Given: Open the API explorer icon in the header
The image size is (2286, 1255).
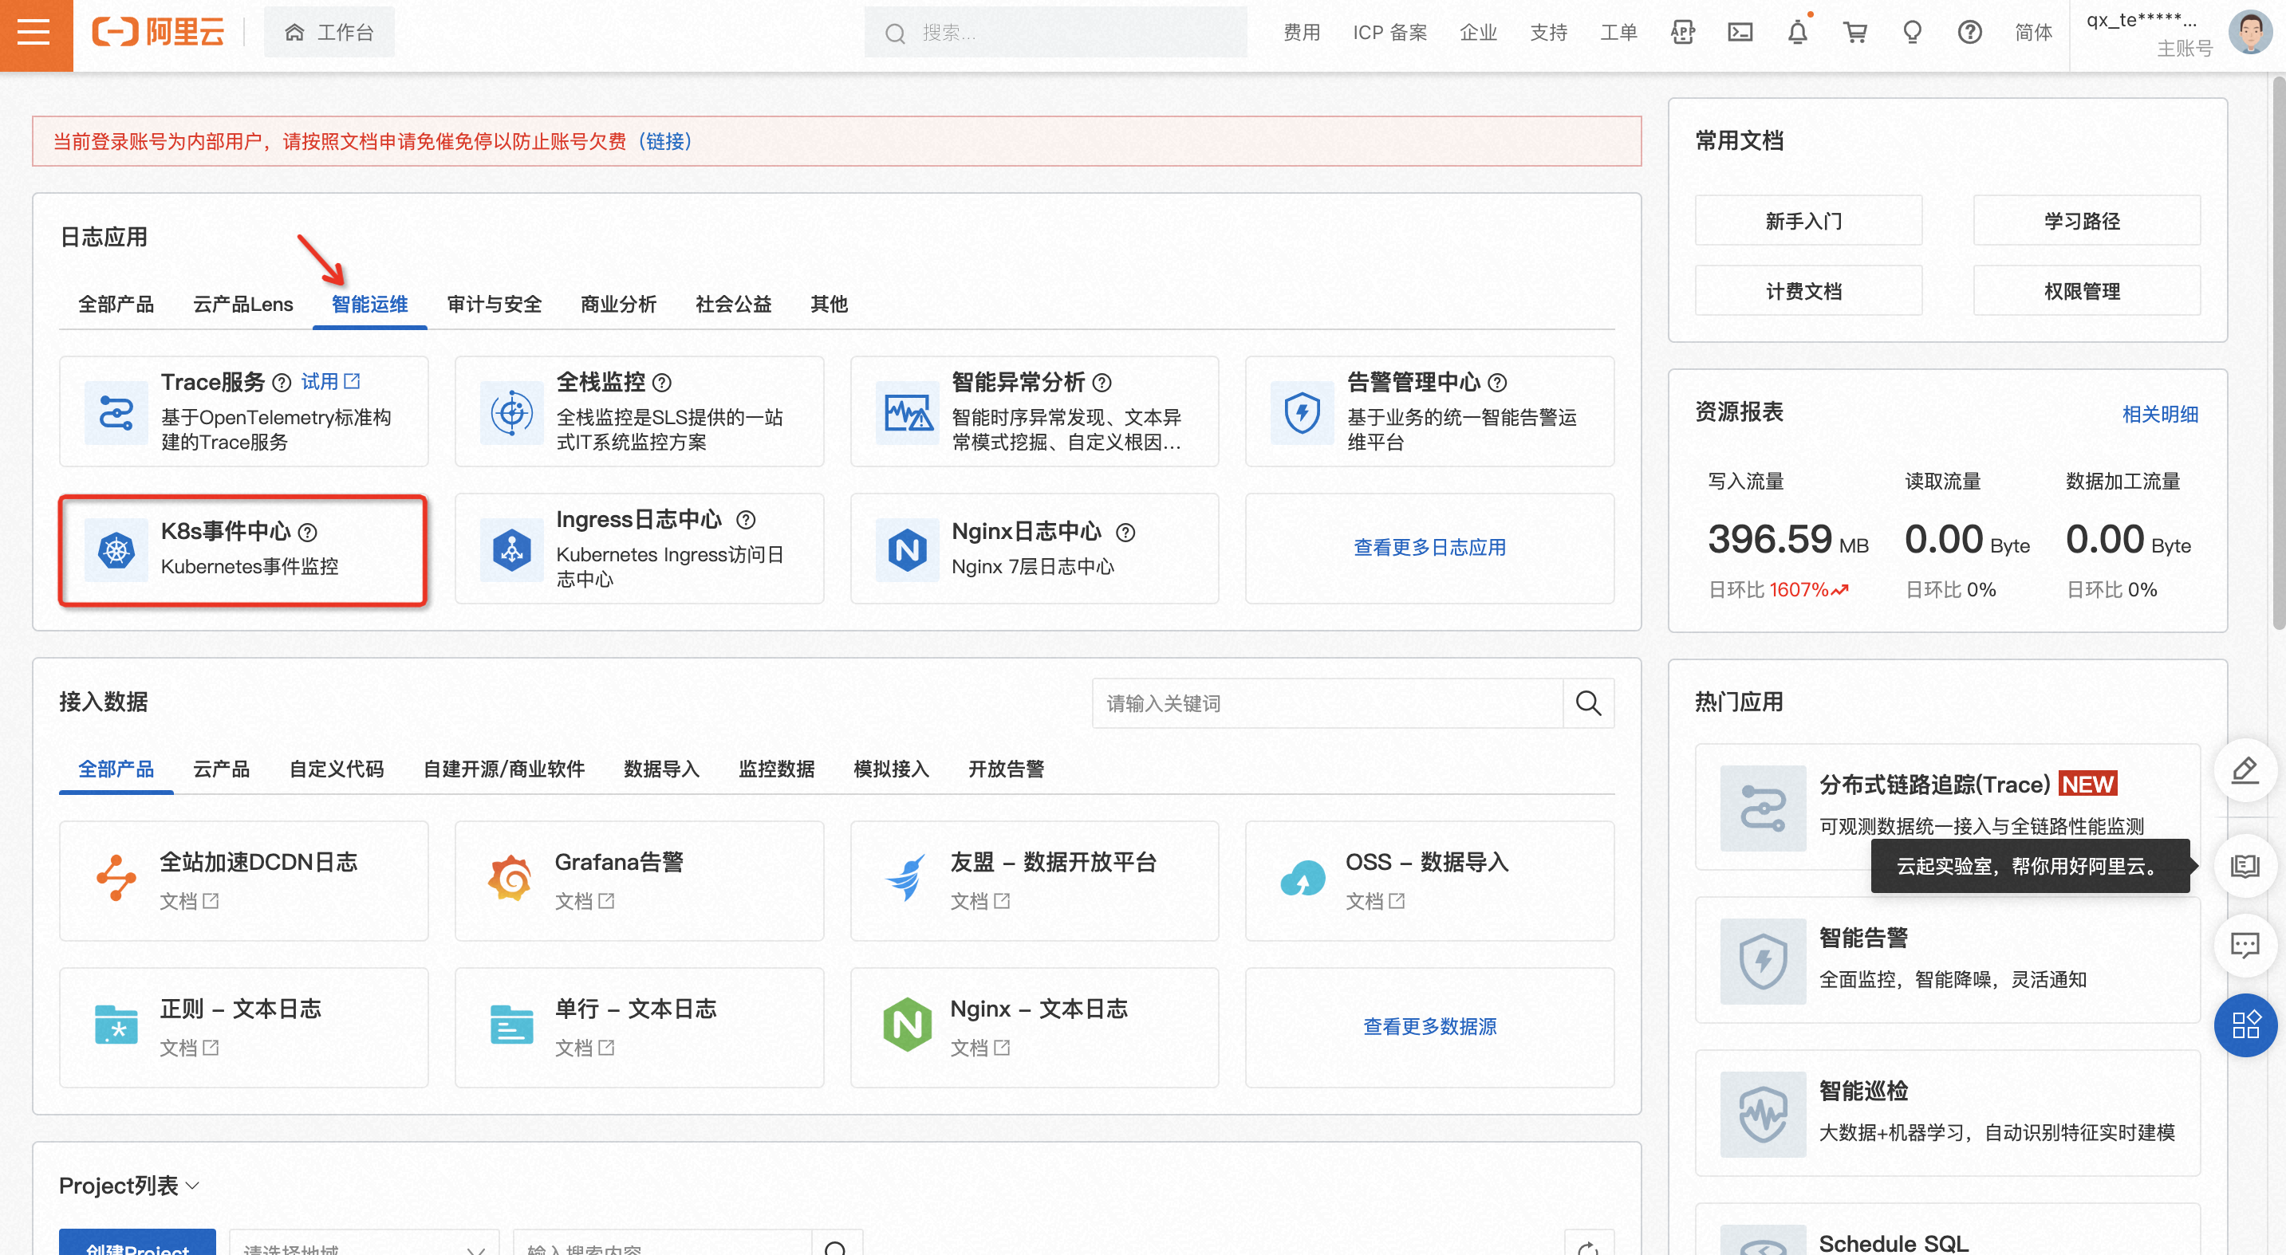Looking at the screenshot, I should pyautogui.click(x=1682, y=33).
